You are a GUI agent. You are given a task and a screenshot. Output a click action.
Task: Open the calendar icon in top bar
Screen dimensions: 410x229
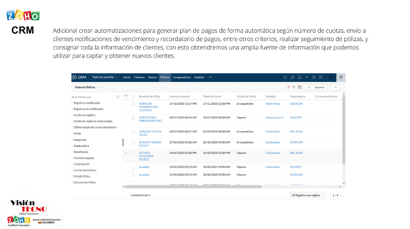(314, 77)
